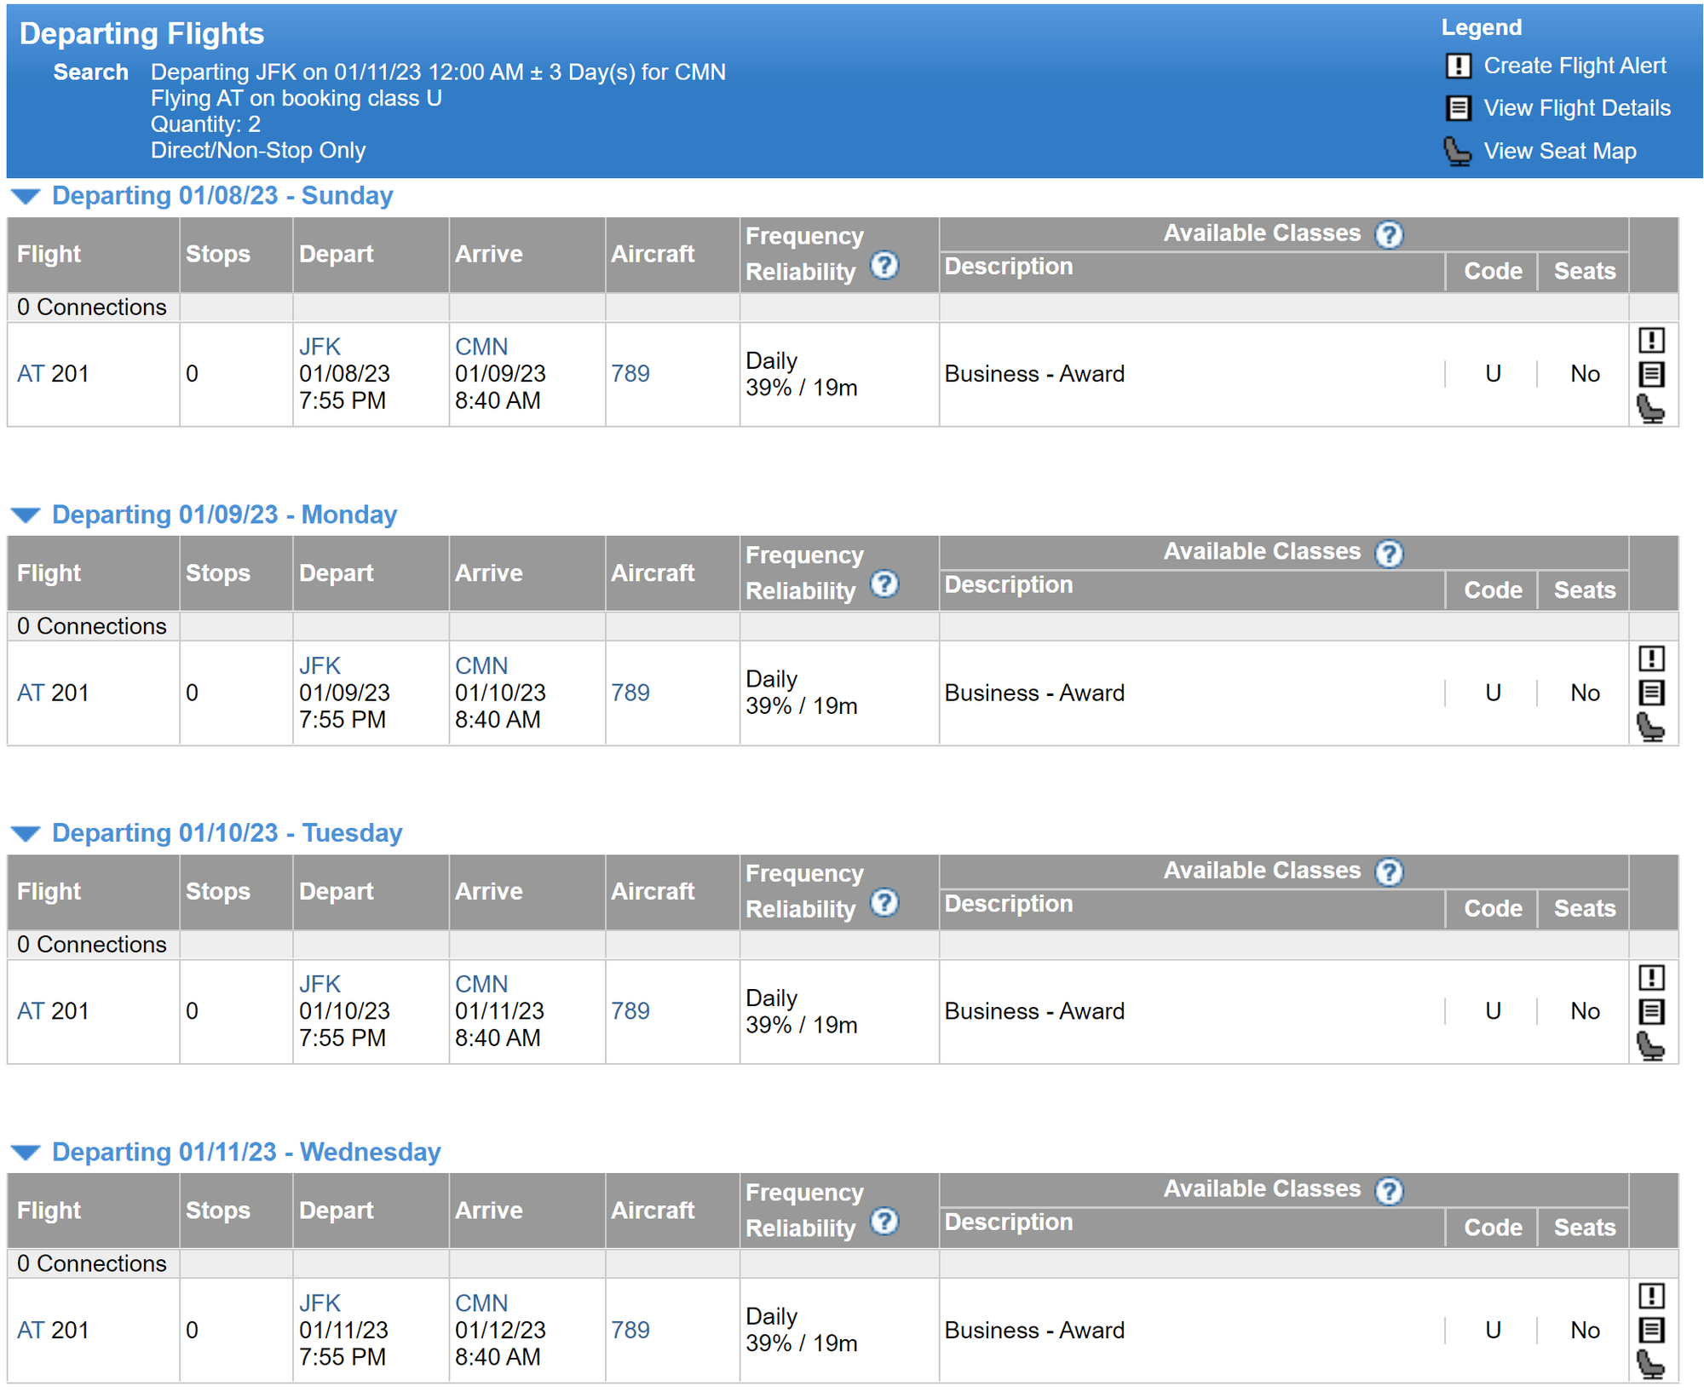Collapse Departing 01/08/23 Sunday section

tap(26, 197)
